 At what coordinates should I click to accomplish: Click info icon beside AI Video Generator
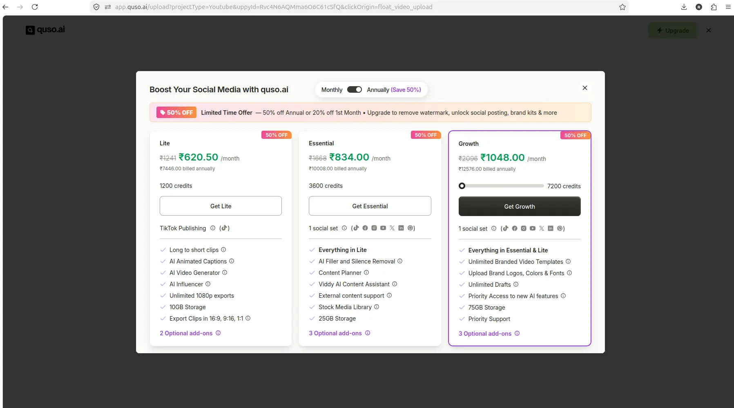[225, 272]
